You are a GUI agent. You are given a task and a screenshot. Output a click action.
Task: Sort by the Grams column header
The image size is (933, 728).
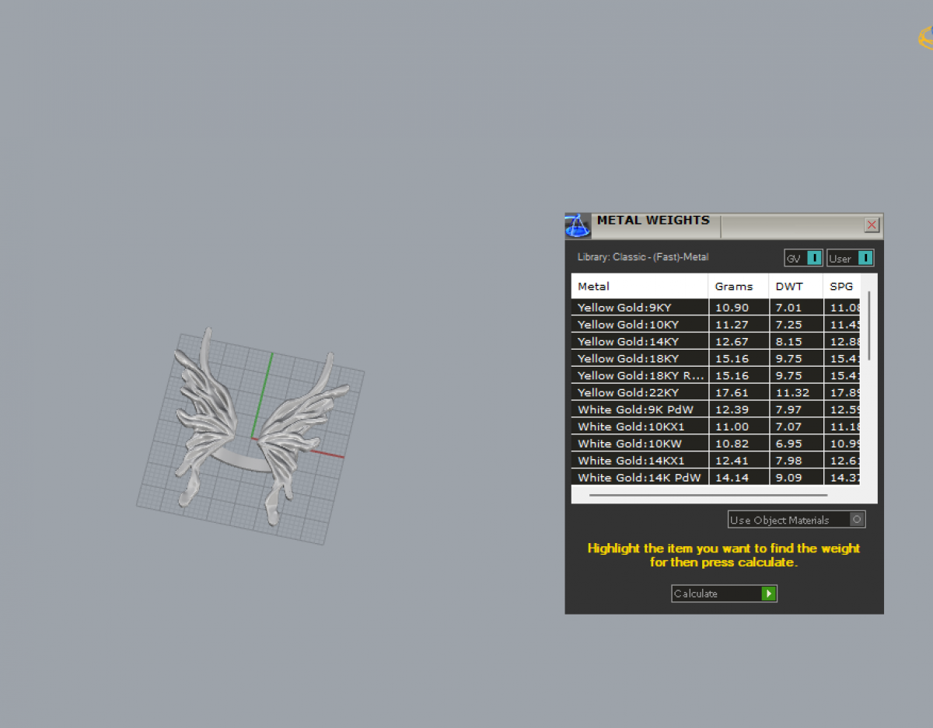(738, 287)
